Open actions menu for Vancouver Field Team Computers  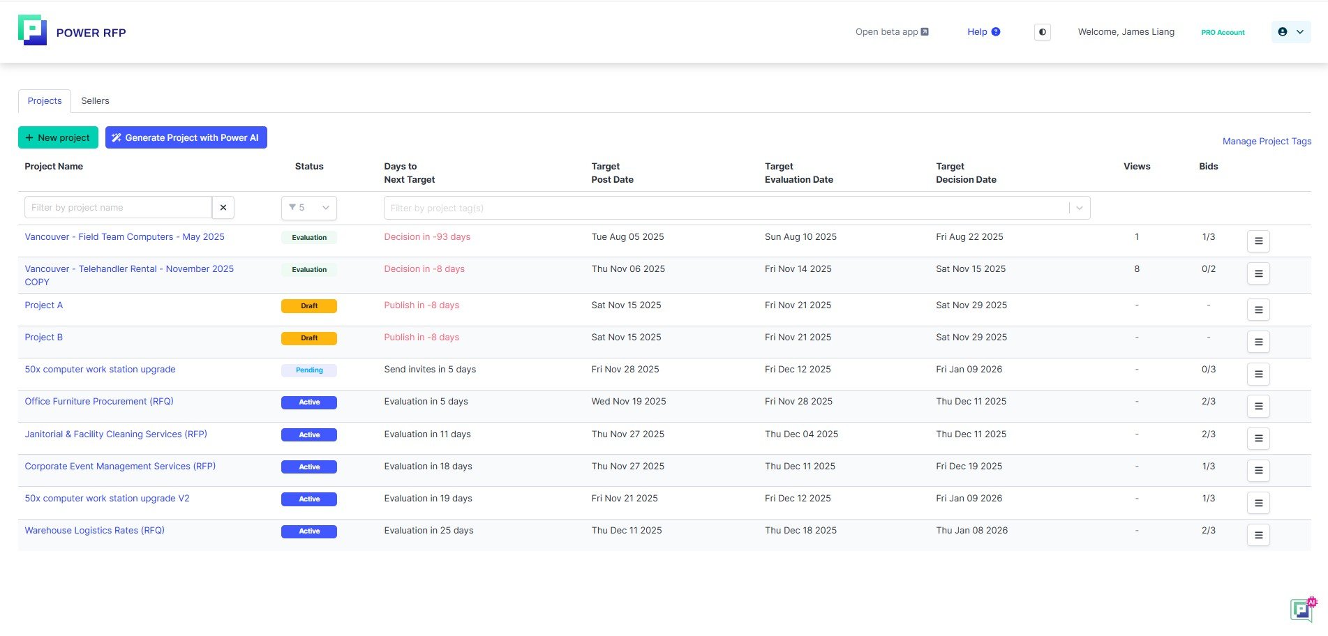[x=1258, y=241]
